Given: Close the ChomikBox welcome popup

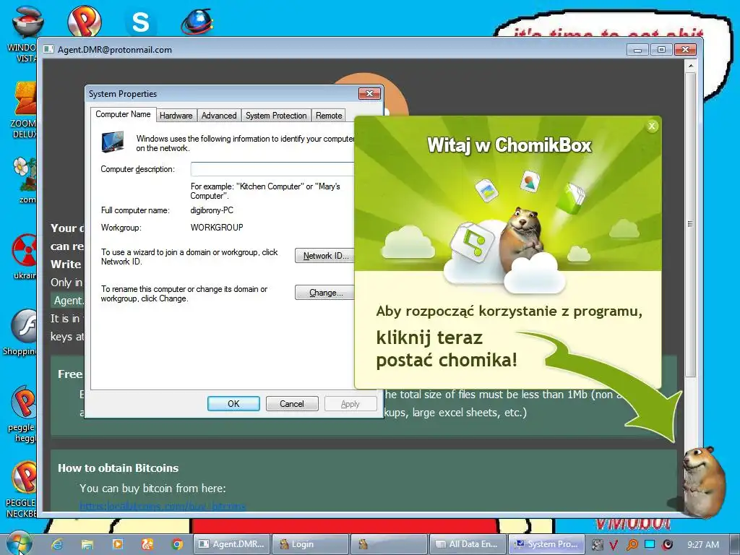Looking at the screenshot, I should point(652,126).
